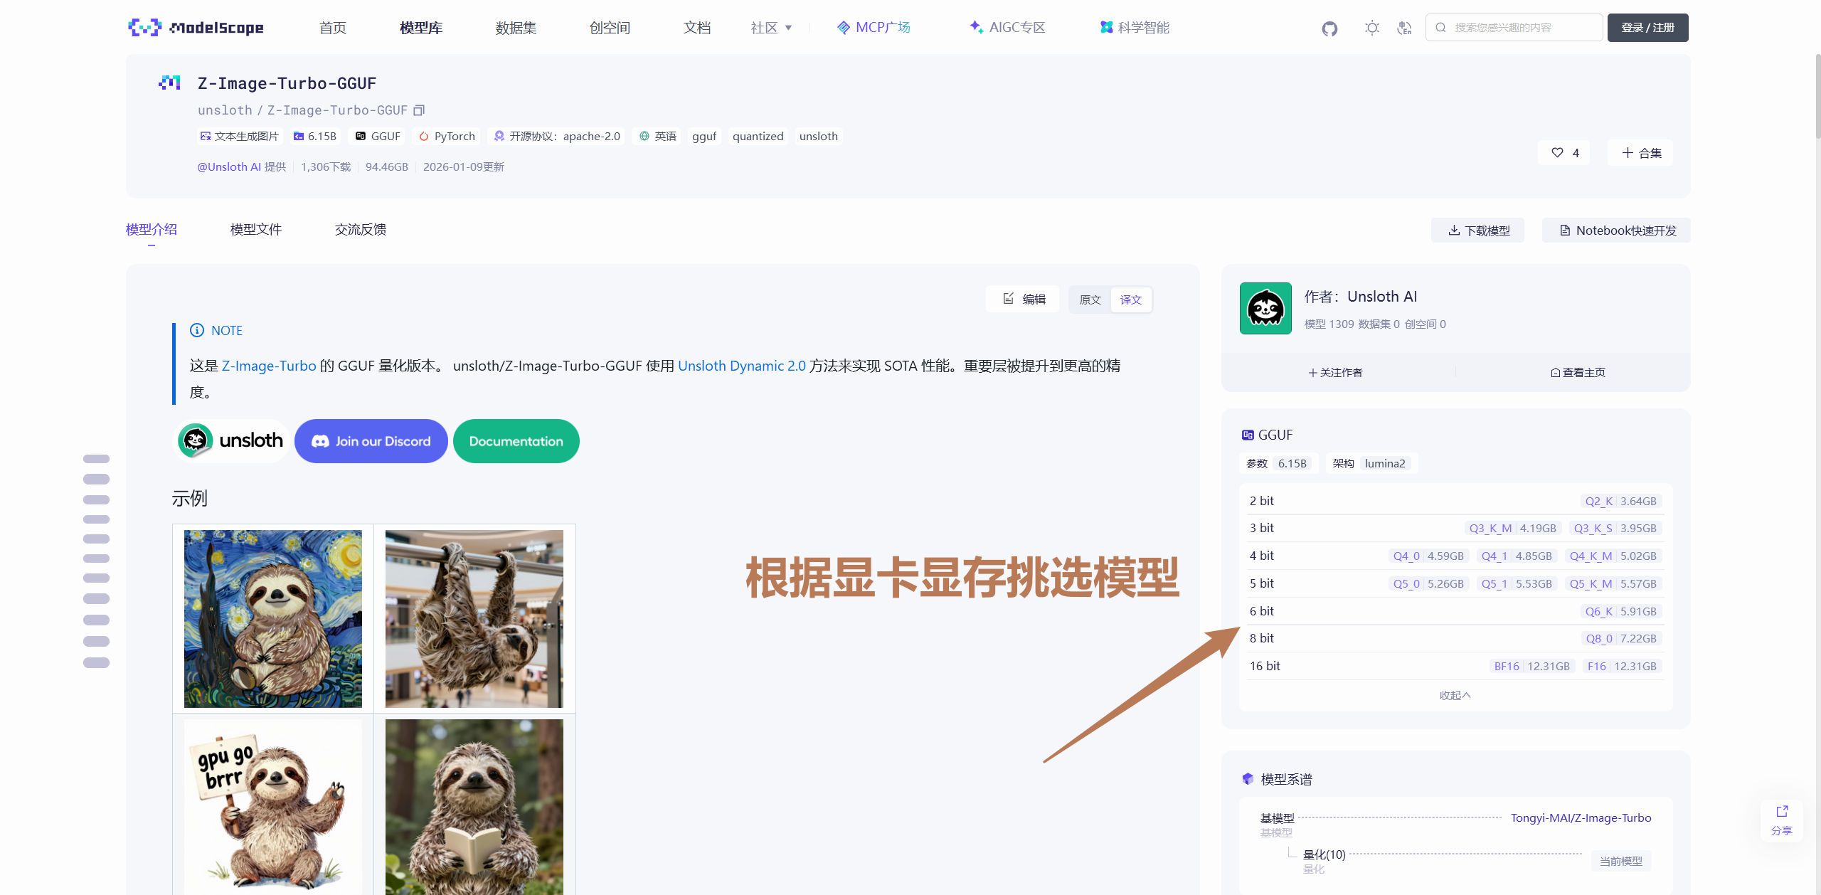Click the unsloth logo badge
The height and width of the screenshot is (895, 1821).
(x=230, y=441)
